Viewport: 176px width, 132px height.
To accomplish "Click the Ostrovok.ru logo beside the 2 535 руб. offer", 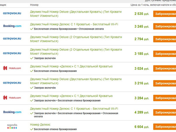I will 12,13.
